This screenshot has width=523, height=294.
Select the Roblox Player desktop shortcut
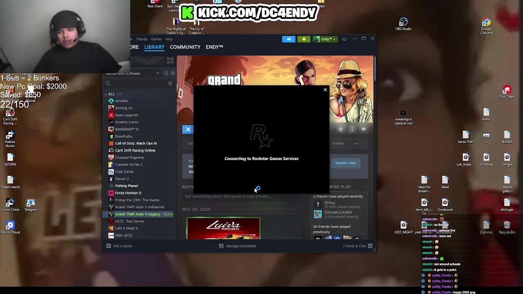coord(10,227)
